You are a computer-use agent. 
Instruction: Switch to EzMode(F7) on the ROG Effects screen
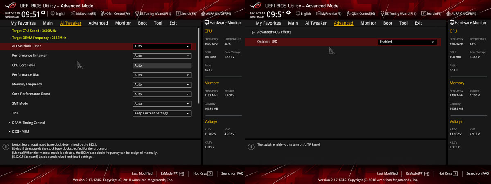pos(418,173)
